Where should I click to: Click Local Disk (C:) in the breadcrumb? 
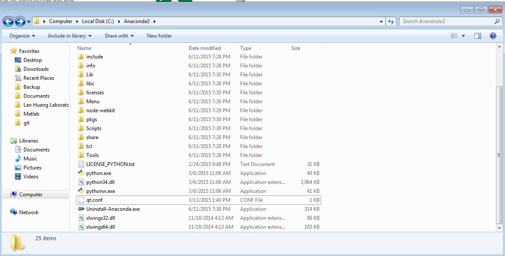pos(98,21)
